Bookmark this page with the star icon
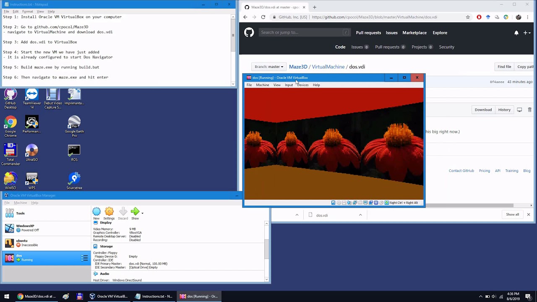Viewport: 537px width, 302px height. coord(468,17)
